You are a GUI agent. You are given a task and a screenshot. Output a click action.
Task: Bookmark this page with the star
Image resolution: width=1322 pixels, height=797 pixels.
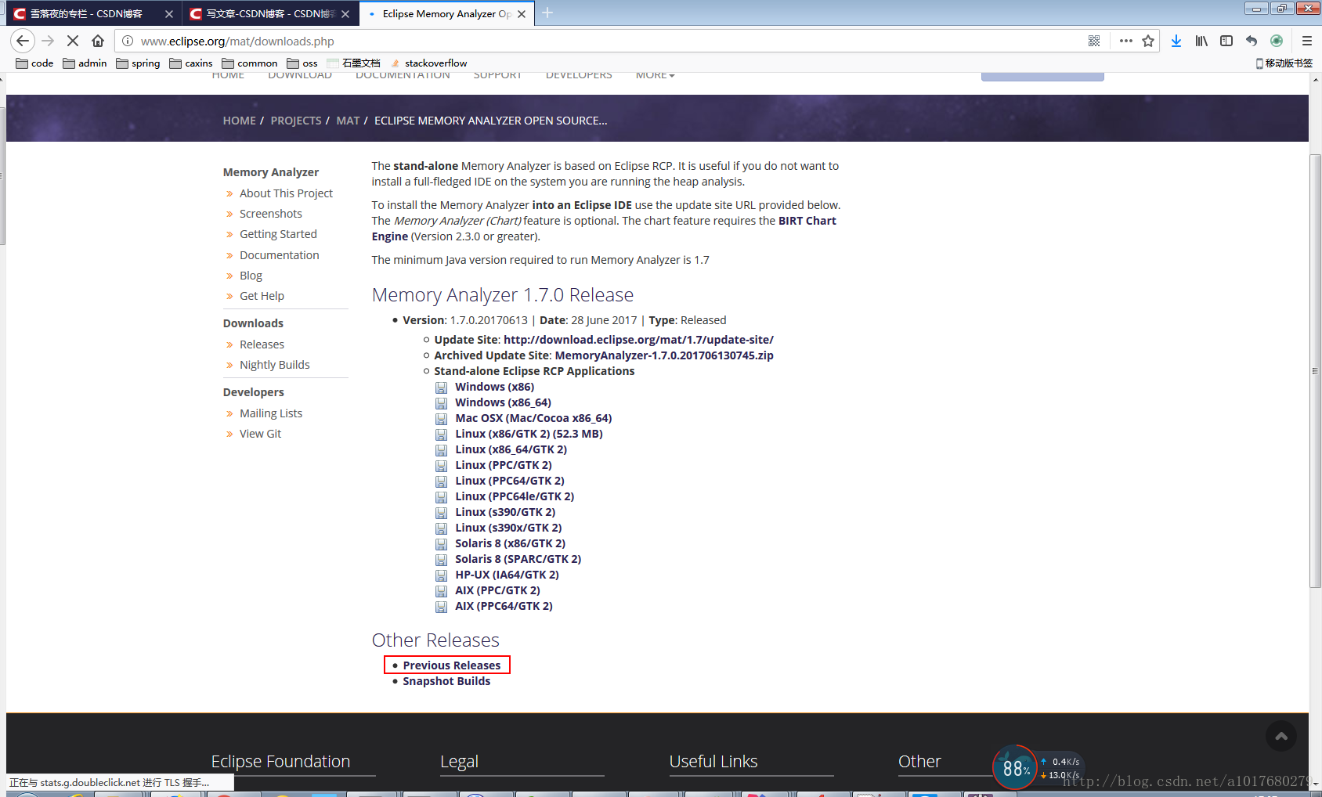tap(1148, 41)
